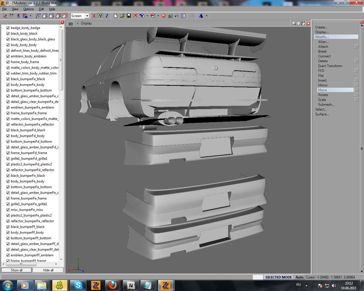The height and width of the screenshot is (291, 364).
Task: Expand the Surface... command group
Action: coord(322,114)
